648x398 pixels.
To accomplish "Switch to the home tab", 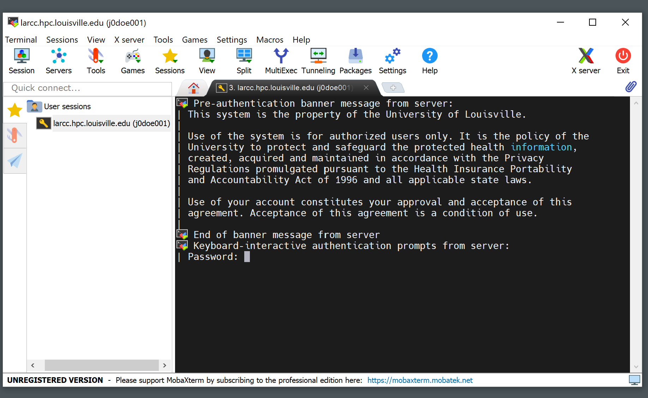I will [193, 88].
